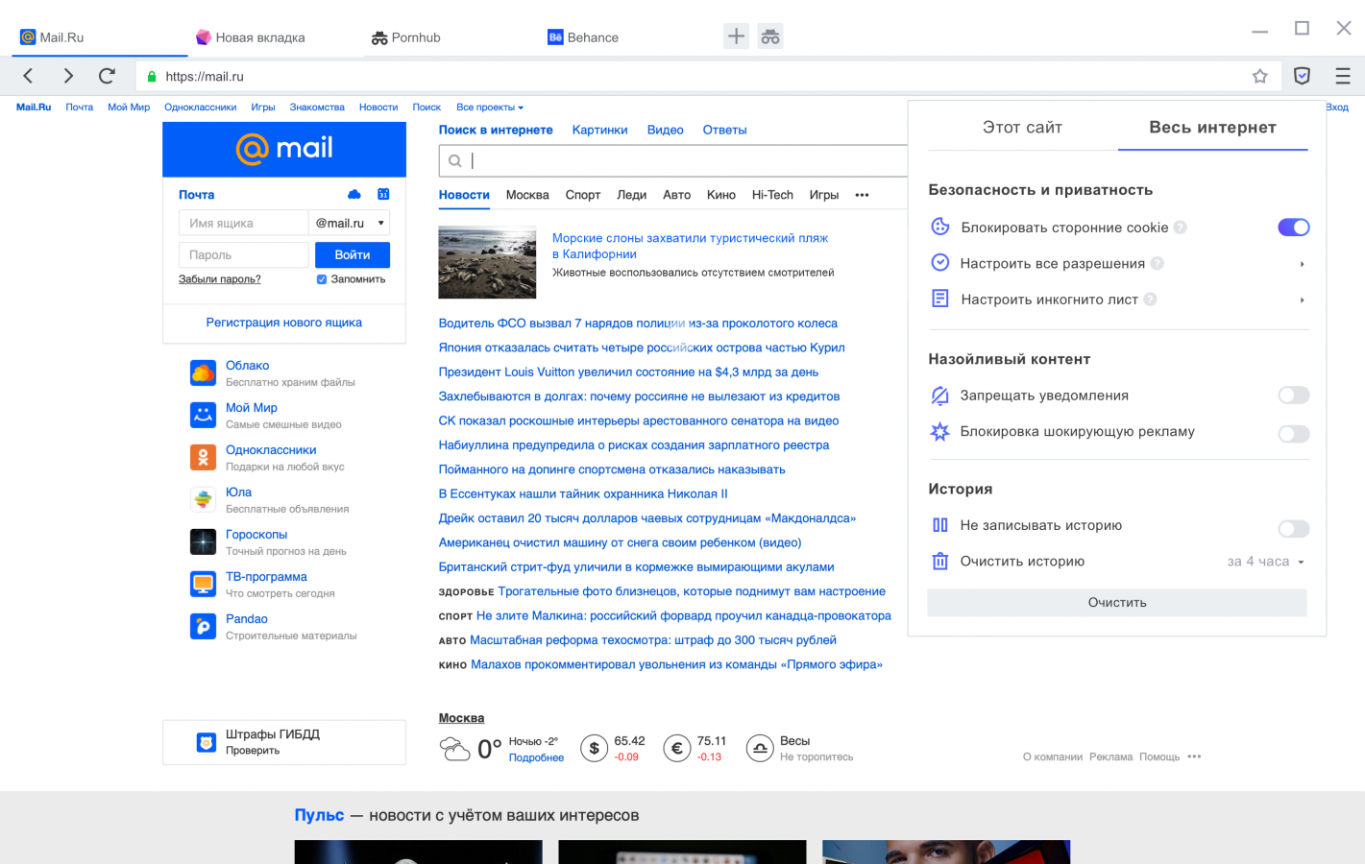This screenshot has height=864, width=1365.
Task: Open the cloud icon in Почта header
Action: 354,194
